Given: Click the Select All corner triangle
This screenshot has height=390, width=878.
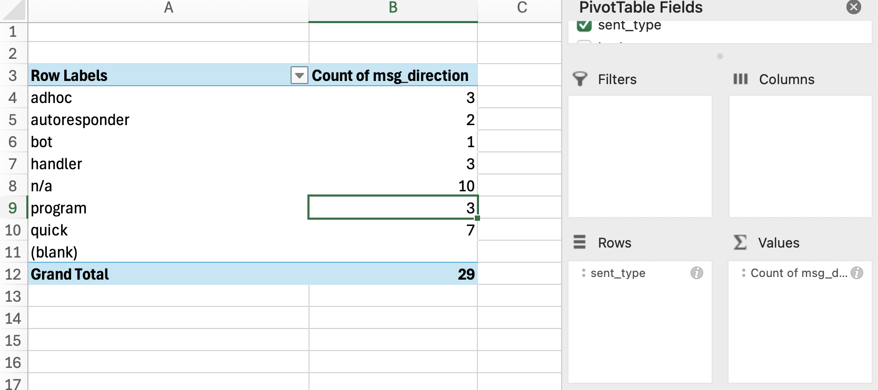Looking at the screenshot, I should point(14,9).
